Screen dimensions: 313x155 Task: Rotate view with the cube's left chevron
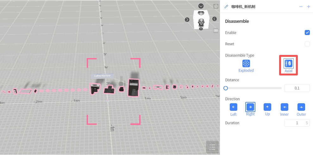(x=187, y=20)
